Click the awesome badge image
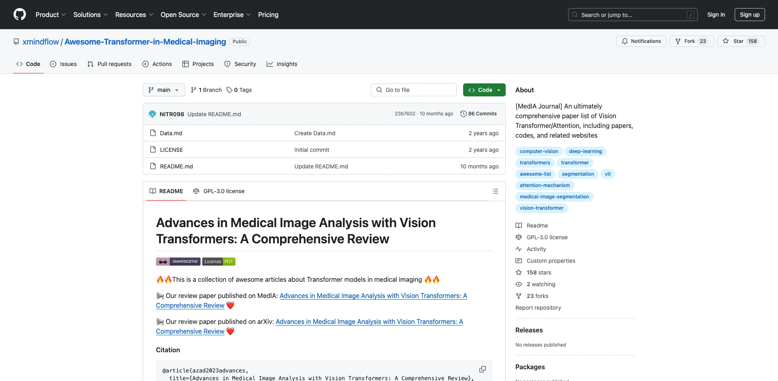 178,262
